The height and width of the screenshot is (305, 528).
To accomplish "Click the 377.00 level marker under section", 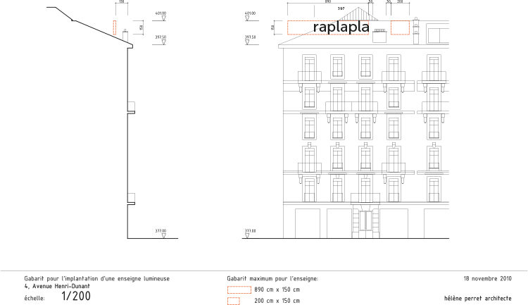I will point(163,233).
